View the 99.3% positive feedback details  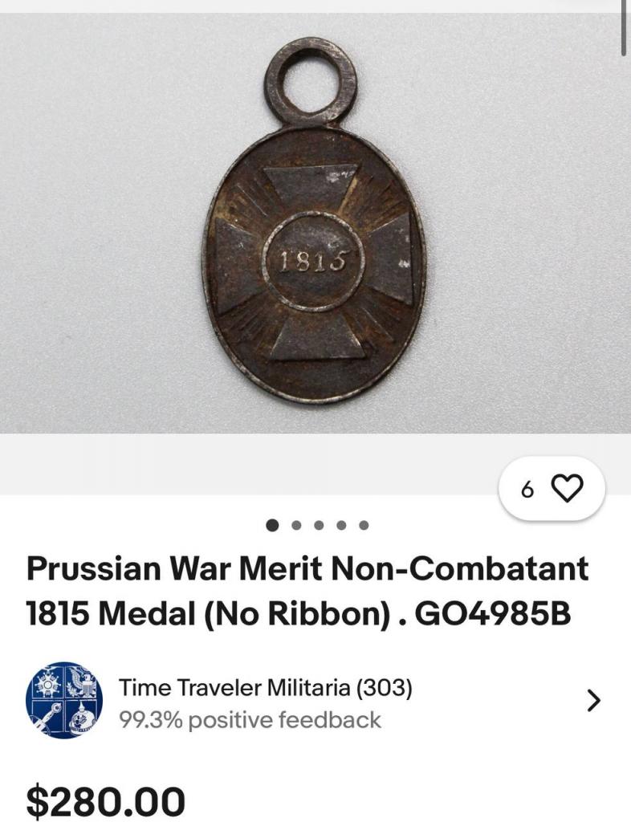tap(250, 720)
